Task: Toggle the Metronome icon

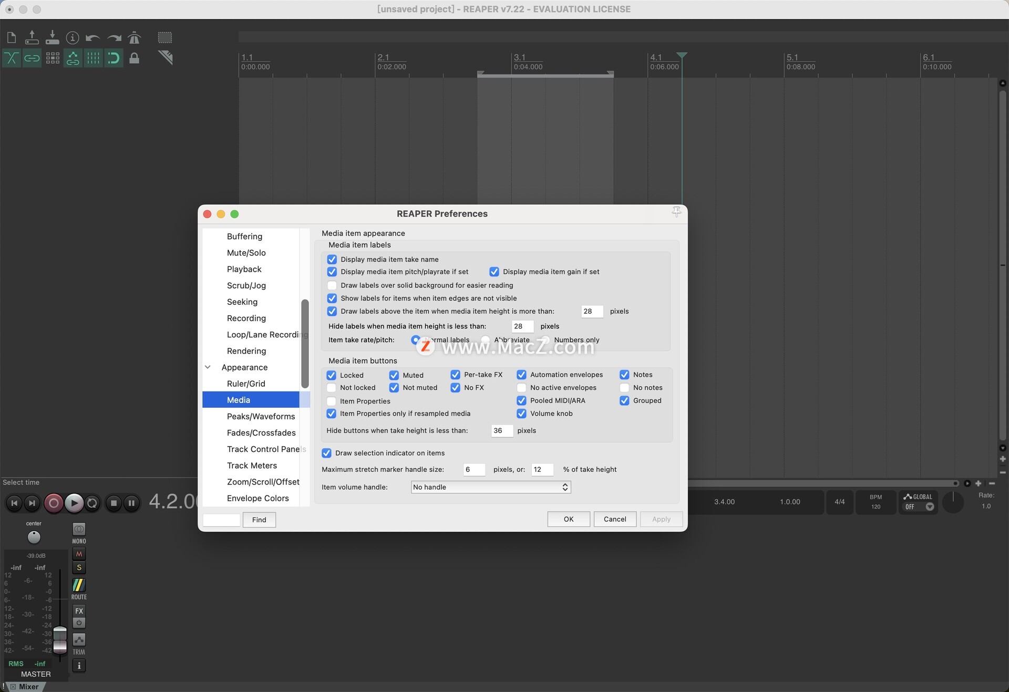Action: [135, 37]
